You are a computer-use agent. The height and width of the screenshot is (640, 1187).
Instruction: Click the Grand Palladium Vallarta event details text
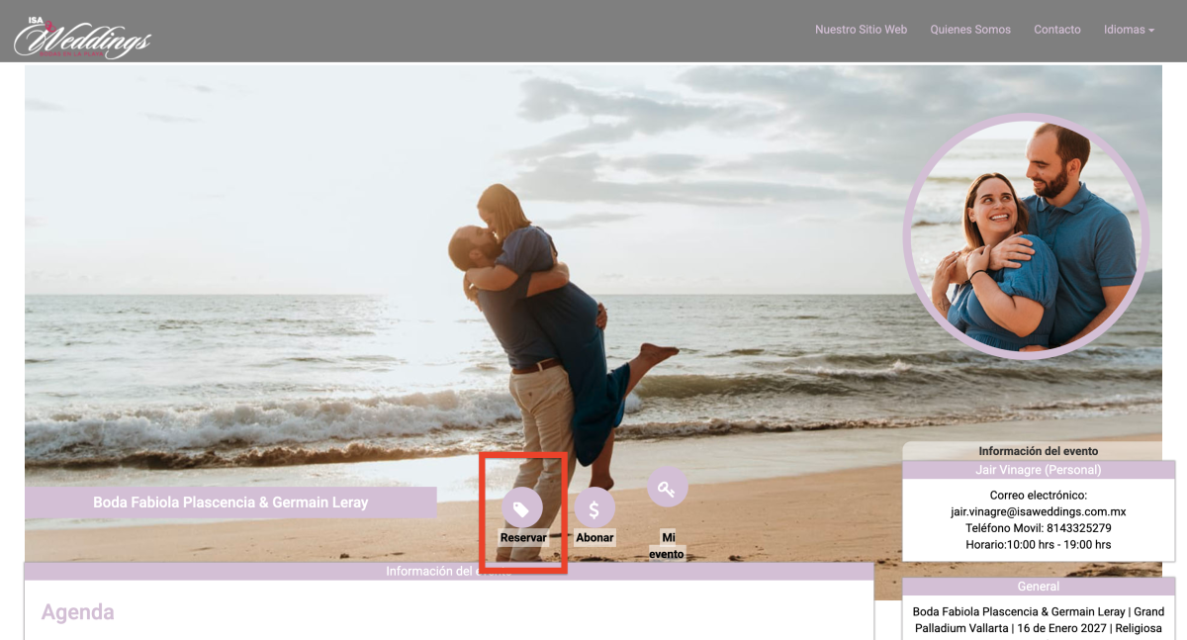coord(1038,620)
